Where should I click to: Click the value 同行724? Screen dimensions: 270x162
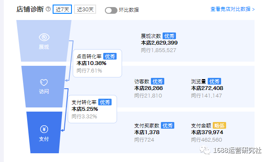click(x=144, y=140)
